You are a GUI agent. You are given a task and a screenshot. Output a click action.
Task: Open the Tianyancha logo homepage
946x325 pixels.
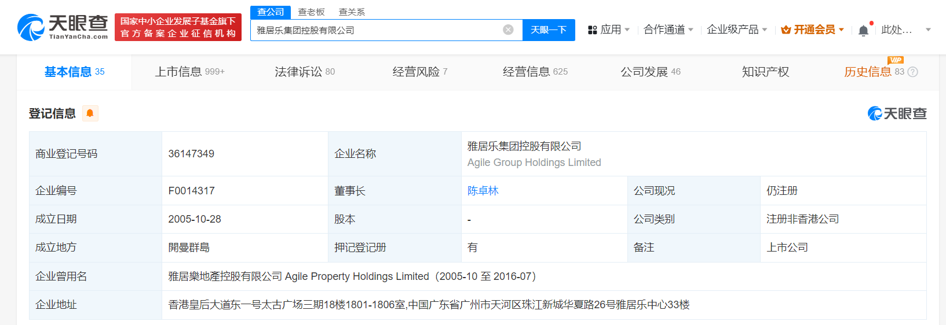(x=63, y=27)
